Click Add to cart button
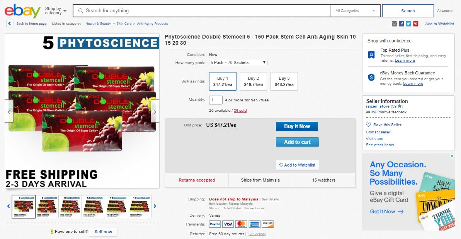 point(297,142)
